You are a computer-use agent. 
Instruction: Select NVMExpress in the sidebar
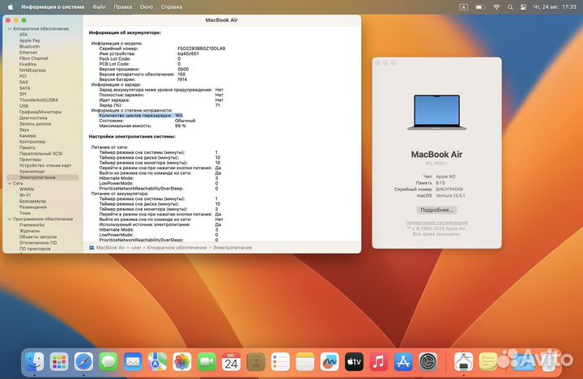pos(32,70)
